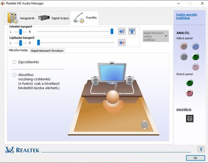Click the green rear panel jack
Viewport: 208px width, 163px height.
195,57
